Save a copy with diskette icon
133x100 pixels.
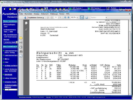pyautogui.click(x=21, y=47)
